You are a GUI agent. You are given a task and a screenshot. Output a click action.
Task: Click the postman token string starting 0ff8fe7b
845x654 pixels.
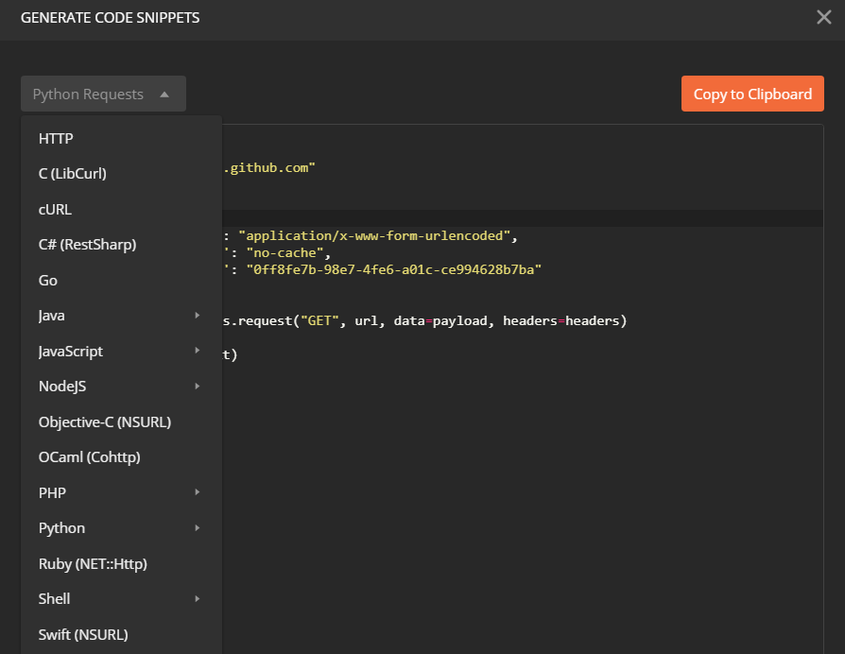point(394,269)
